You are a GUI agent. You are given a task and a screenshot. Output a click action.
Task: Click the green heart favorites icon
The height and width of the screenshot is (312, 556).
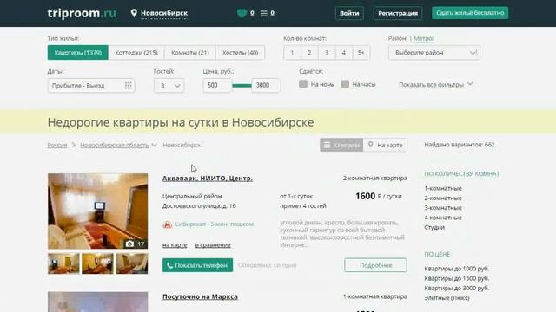(x=242, y=13)
